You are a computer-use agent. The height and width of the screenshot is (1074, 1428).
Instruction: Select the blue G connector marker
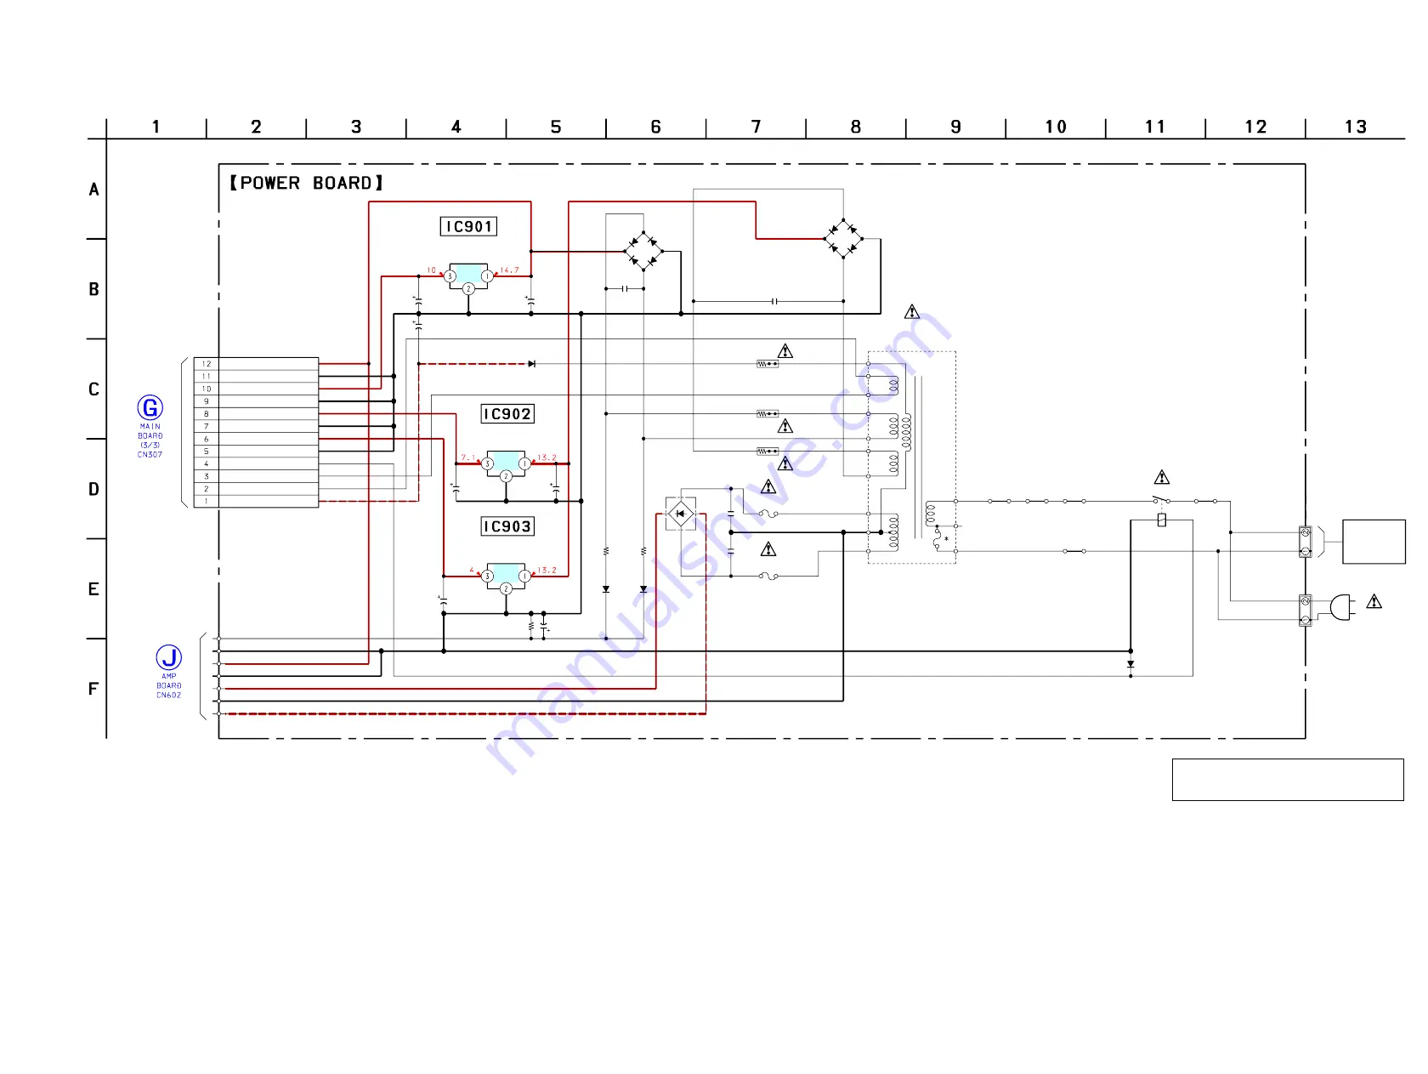(x=150, y=408)
